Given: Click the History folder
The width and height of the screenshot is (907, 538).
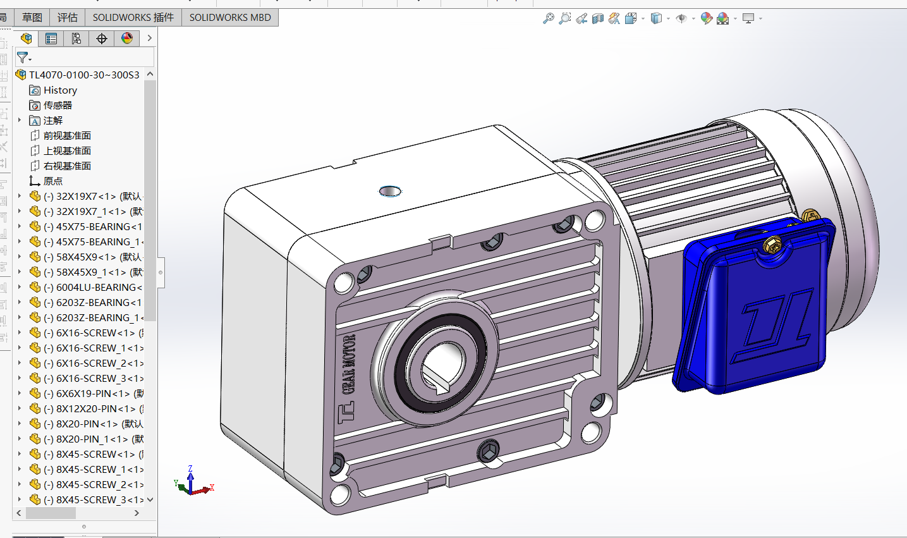Looking at the screenshot, I should pos(54,90).
